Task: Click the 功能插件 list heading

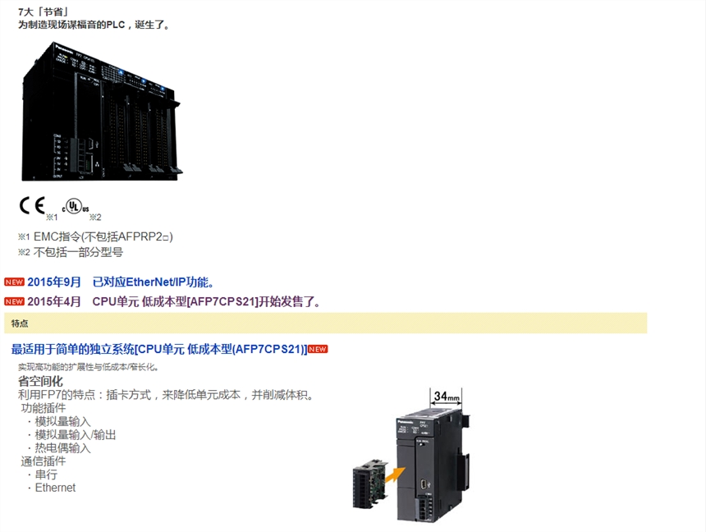Action: coord(44,408)
